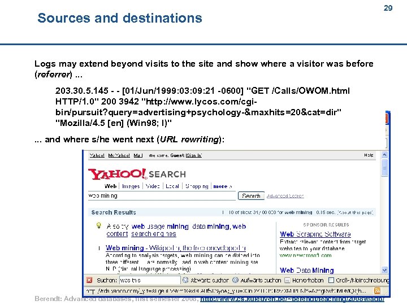Click the Sign In link

(x=194, y=155)
